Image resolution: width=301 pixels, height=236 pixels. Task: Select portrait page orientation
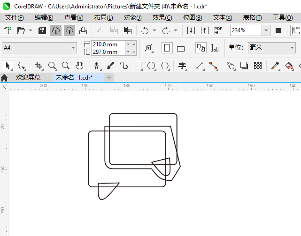[167, 48]
